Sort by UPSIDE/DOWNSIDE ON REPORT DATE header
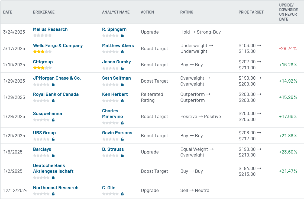 289,12
